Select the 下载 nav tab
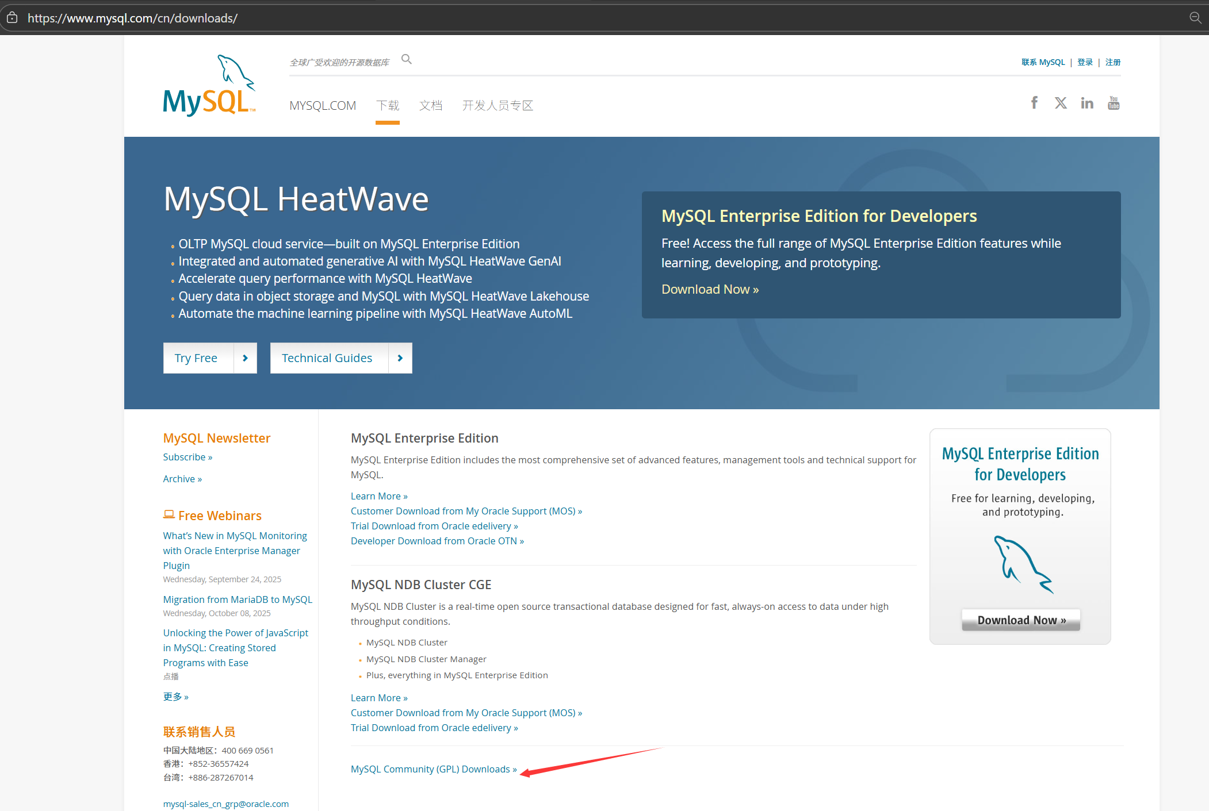This screenshot has height=811, width=1209. point(388,106)
